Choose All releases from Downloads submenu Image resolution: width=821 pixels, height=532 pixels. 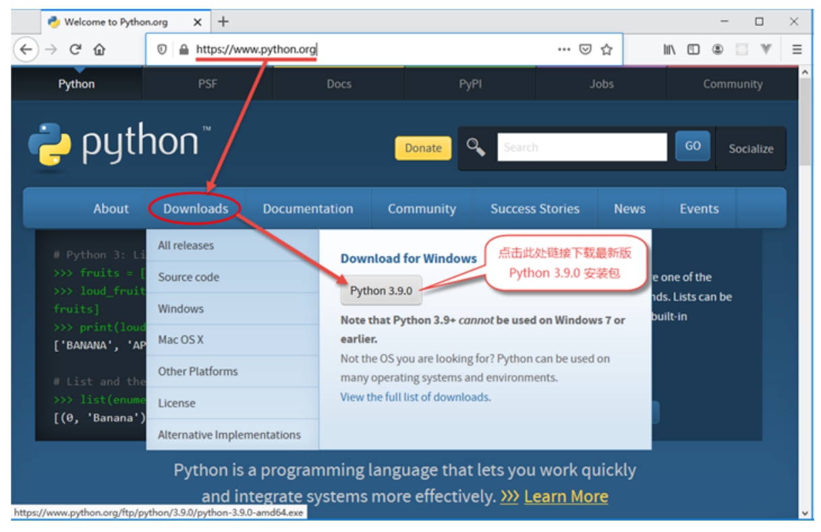[233, 246]
